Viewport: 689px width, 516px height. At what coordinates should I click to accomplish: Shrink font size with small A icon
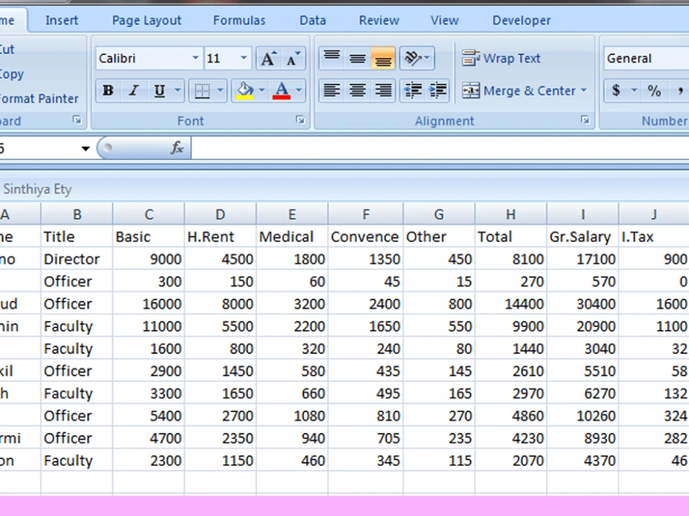293,58
